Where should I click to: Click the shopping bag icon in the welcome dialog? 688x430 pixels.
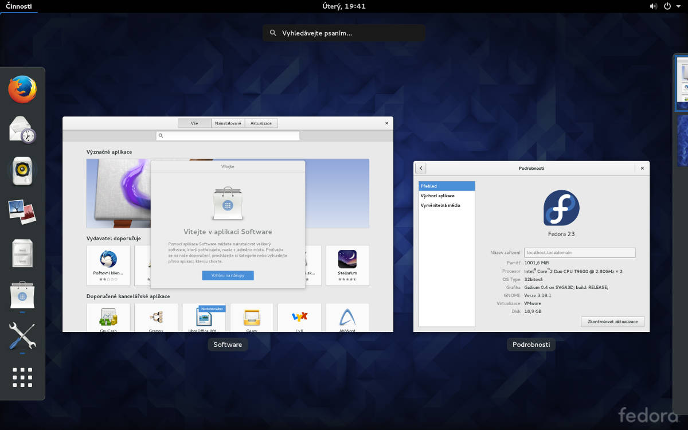228,204
